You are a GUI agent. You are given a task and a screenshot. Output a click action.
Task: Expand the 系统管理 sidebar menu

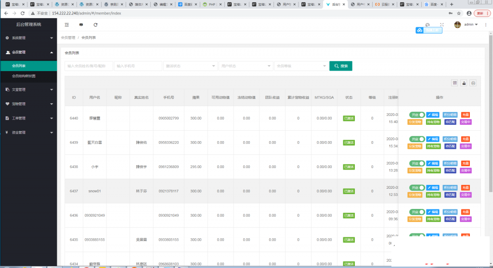28,37
